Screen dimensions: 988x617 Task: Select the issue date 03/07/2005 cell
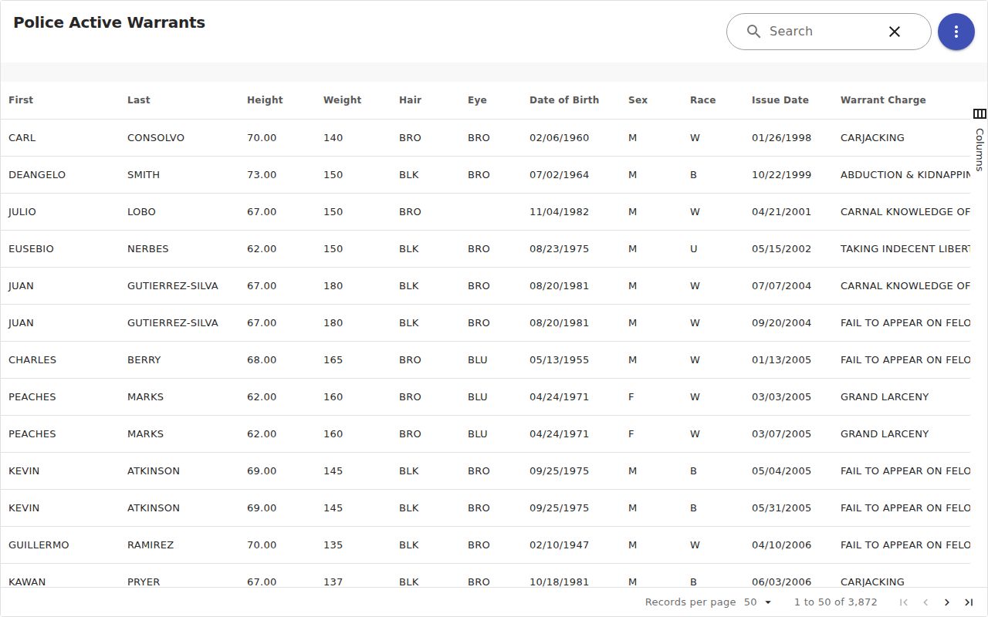(x=788, y=434)
